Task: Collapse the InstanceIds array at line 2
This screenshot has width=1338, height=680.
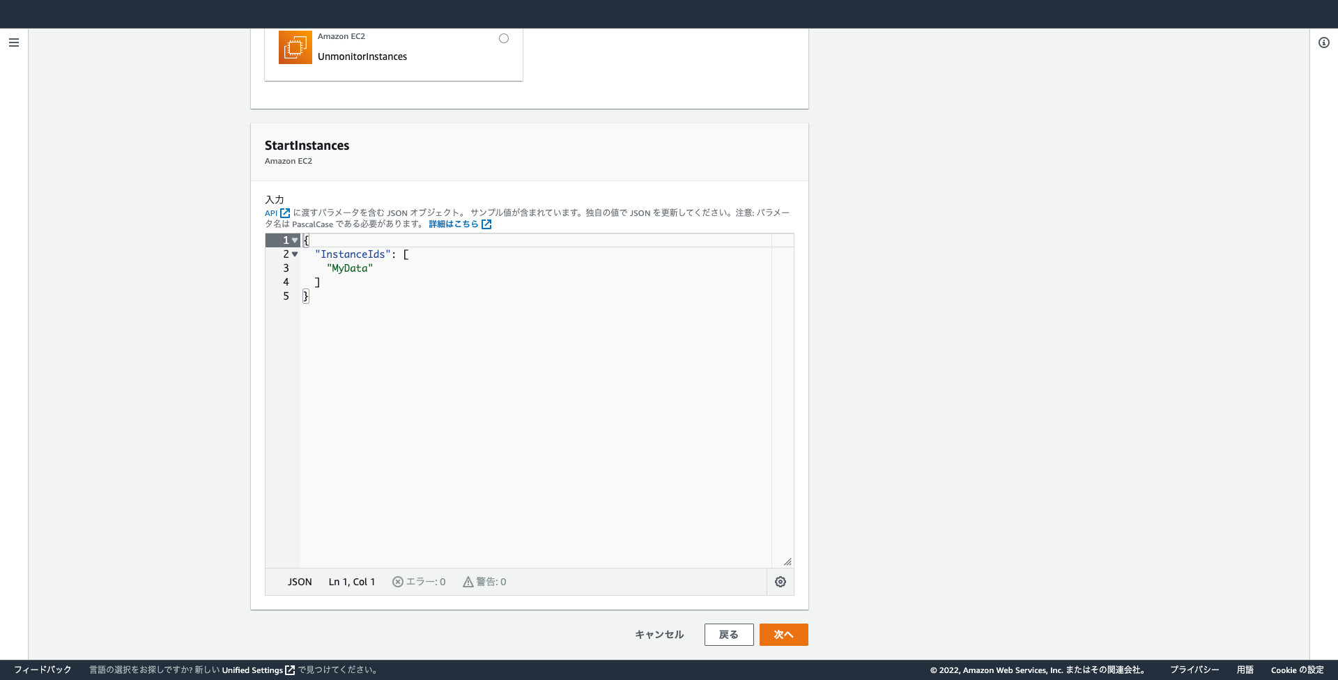Action: [295, 254]
